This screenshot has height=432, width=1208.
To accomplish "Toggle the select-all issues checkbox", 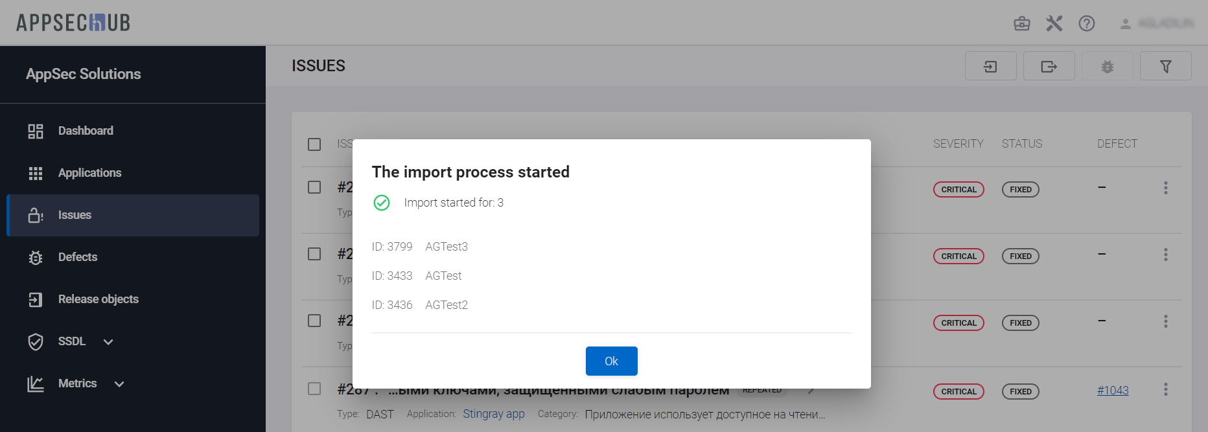I will click(x=314, y=144).
